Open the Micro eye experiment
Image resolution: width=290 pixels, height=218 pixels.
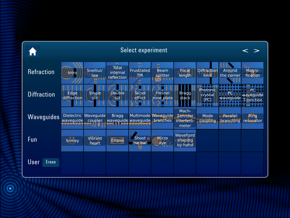tap(162, 140)
